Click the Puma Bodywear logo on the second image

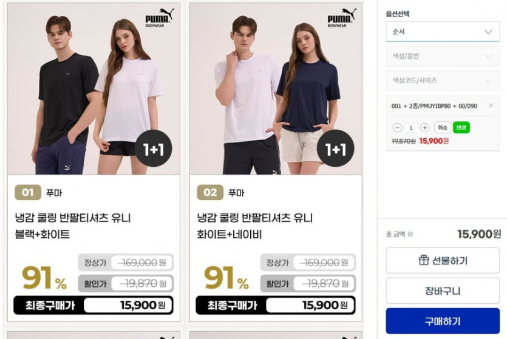click(x=342, y=18)
